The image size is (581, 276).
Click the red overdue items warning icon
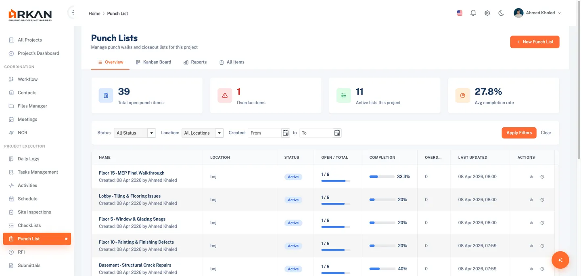click(x=225, y=95)
